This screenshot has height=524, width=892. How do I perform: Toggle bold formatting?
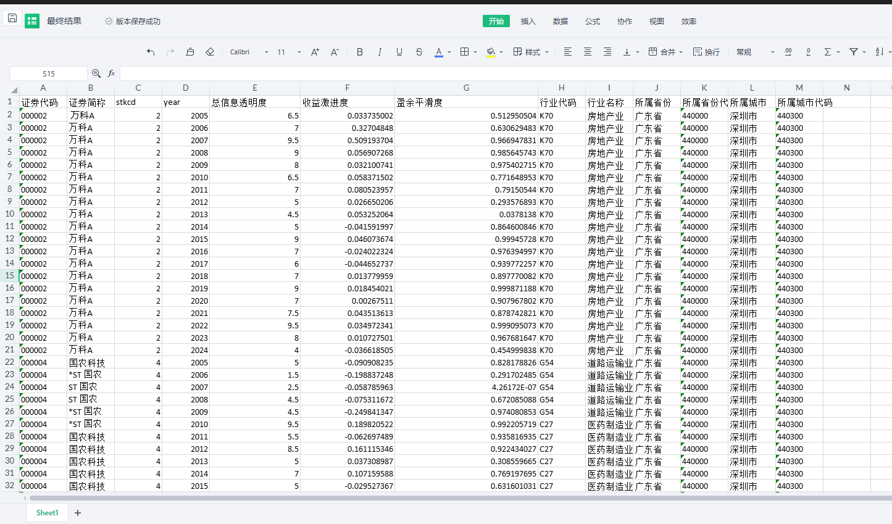(360, 52)
